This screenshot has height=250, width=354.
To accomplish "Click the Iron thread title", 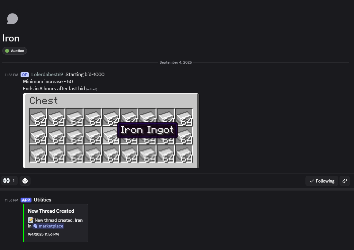I will pos(11,38).
